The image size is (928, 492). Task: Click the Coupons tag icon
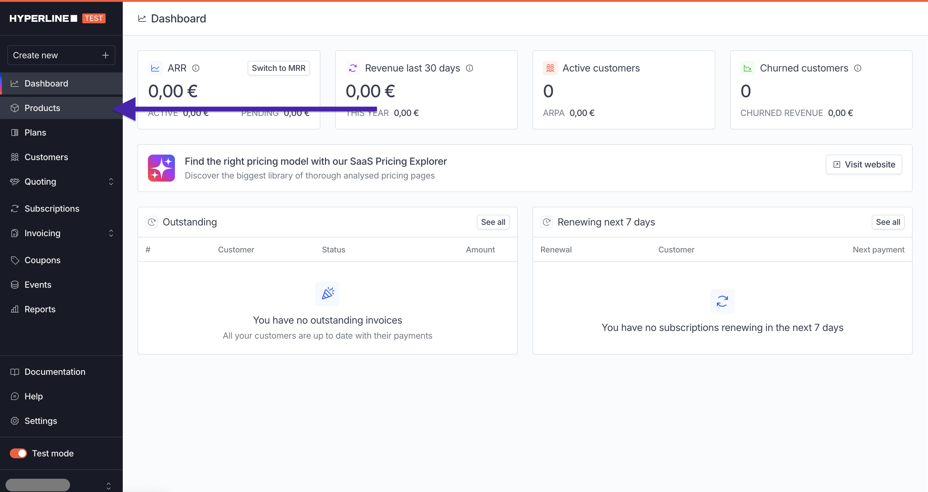(x=15, y=260)
